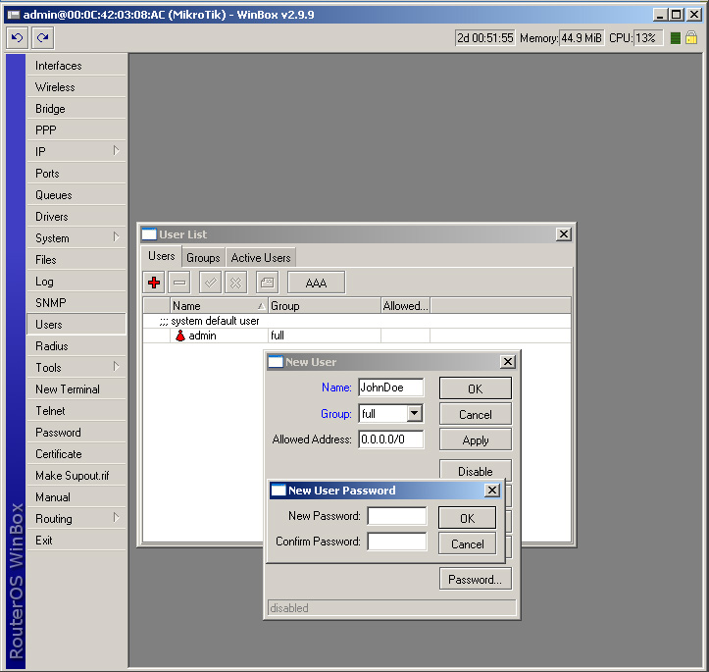Click the Allowed... column header
Viewport: 709px width, 672px height.
click(x=405, y=306)
